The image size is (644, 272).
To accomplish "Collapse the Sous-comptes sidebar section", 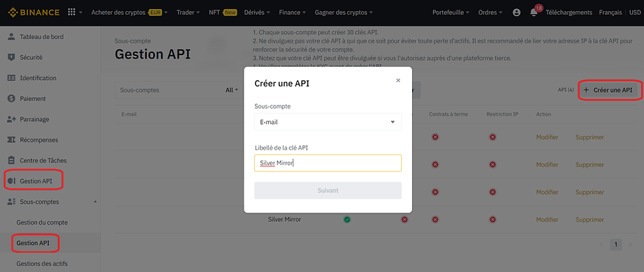I will click(x=95, y=202).
